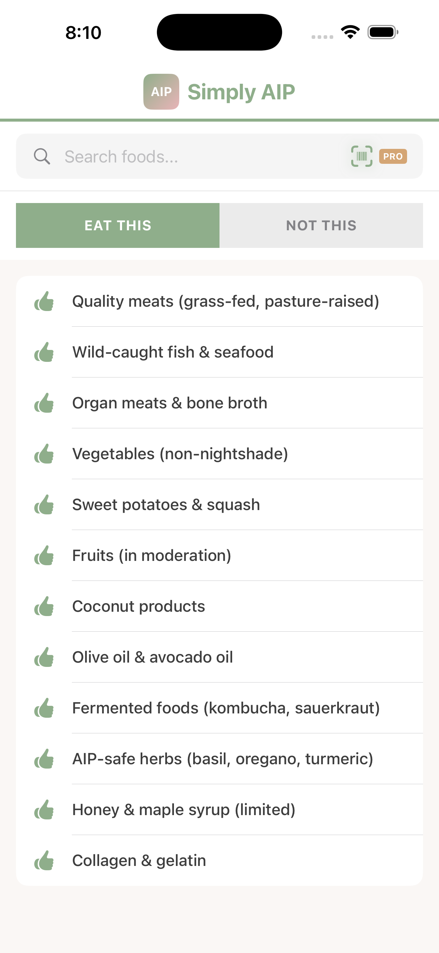Image resolution: width=439 pixels, height=953 pixels.
Task: Focus the Search foods field
Action: (200, 157)
